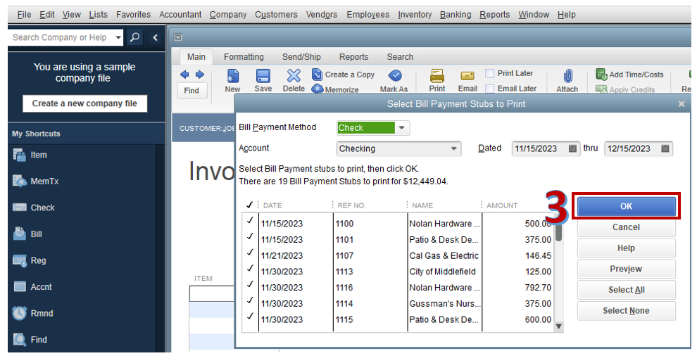Click stub list scrollbar thumb
Viewport: 697px width, 363px height.
(x=559, y=231)
